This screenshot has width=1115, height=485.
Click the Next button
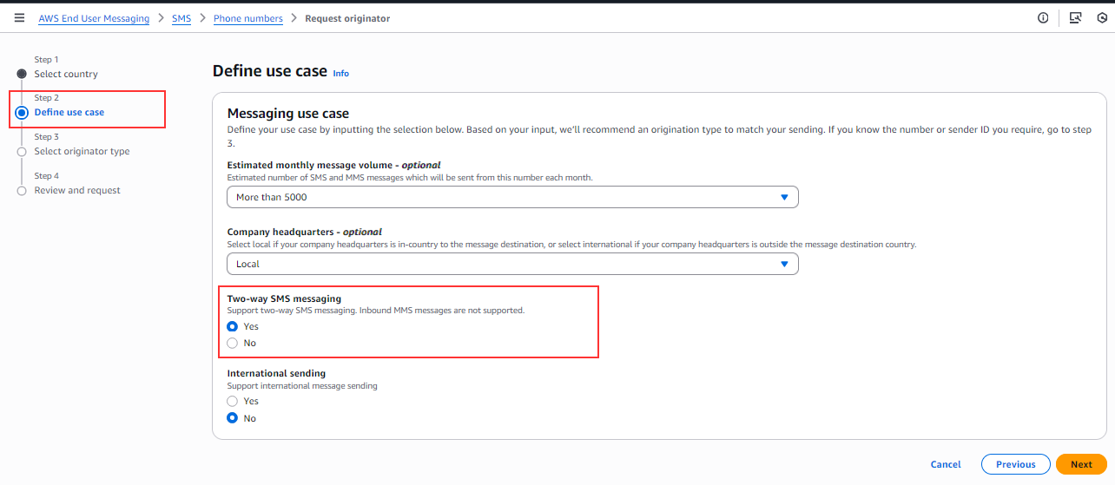click(1080, 464)
